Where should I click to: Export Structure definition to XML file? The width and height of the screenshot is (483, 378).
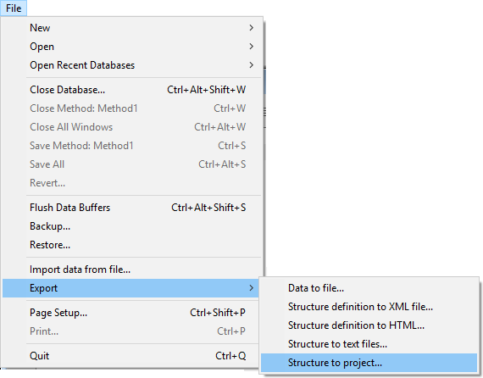369,307
